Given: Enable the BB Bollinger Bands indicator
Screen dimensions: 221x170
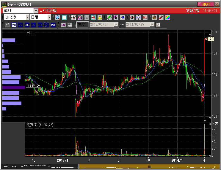Looking at the screenshot, I should (x=21, y=25).
